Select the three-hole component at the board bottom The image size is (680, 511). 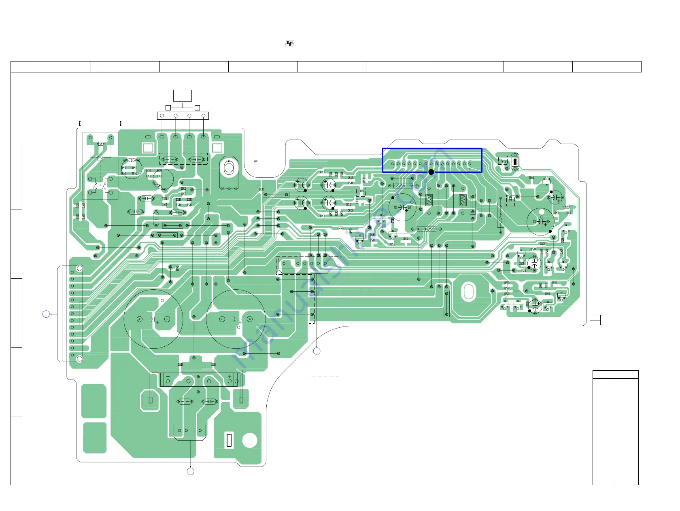click(x=190, y=430)
